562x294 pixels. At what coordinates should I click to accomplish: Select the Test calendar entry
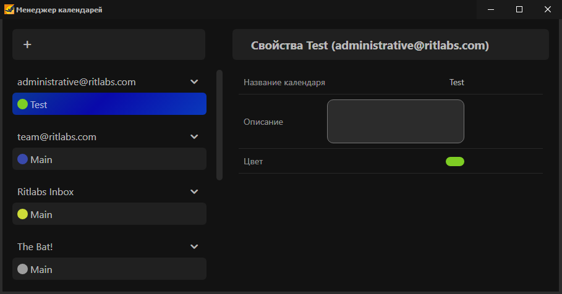pyautogui.click(x=109, y=104)
